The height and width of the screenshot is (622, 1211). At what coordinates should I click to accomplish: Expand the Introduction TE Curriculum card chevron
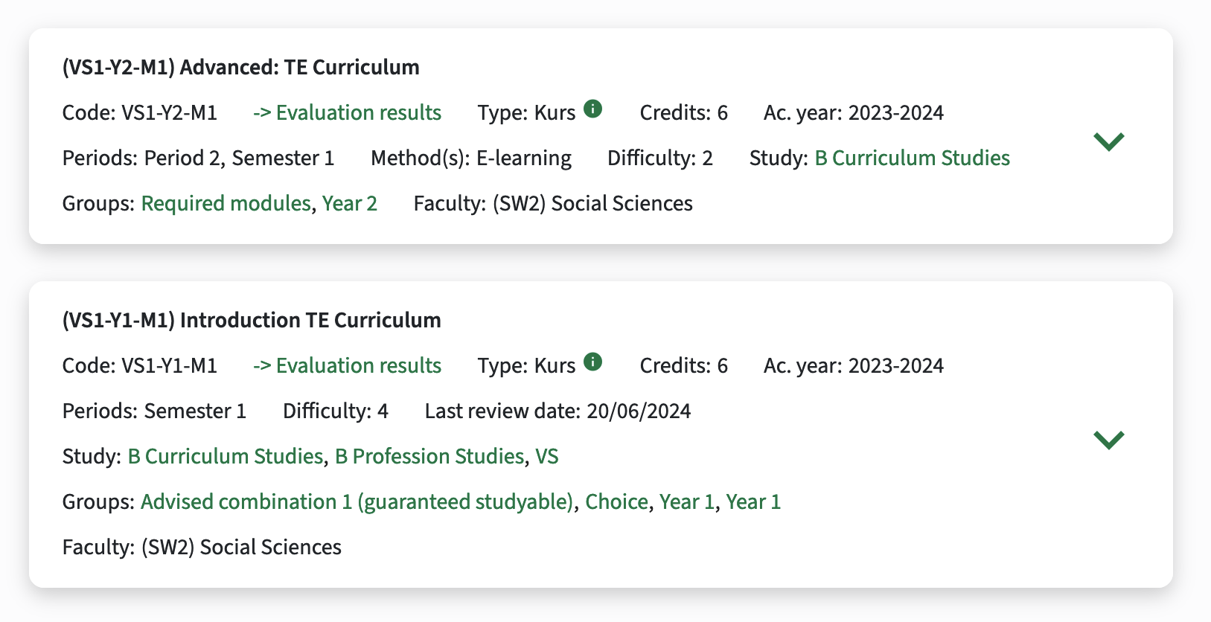(x=1109, y=439)
